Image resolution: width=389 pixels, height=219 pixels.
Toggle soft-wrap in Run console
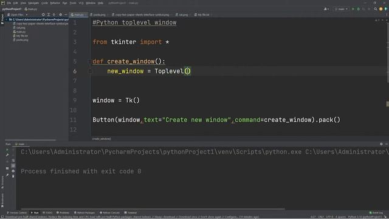click(x=13, y=161)
